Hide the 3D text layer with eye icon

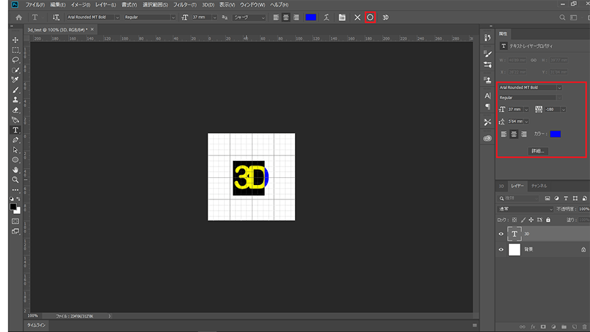click(x=501, y=234)
